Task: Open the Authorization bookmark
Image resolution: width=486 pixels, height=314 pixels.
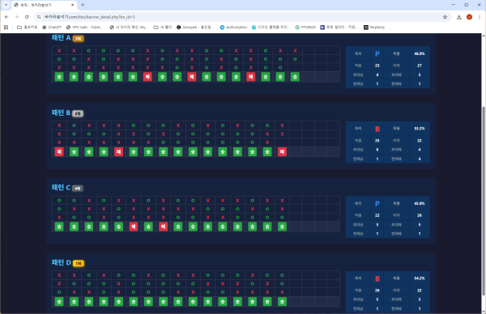Action: point(233,28)
